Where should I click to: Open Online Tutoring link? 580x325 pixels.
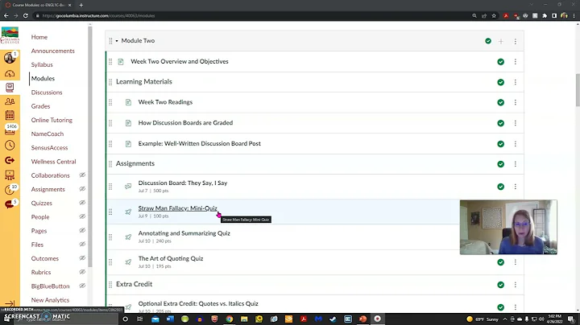pyautogui.click(x=52, y=120)
